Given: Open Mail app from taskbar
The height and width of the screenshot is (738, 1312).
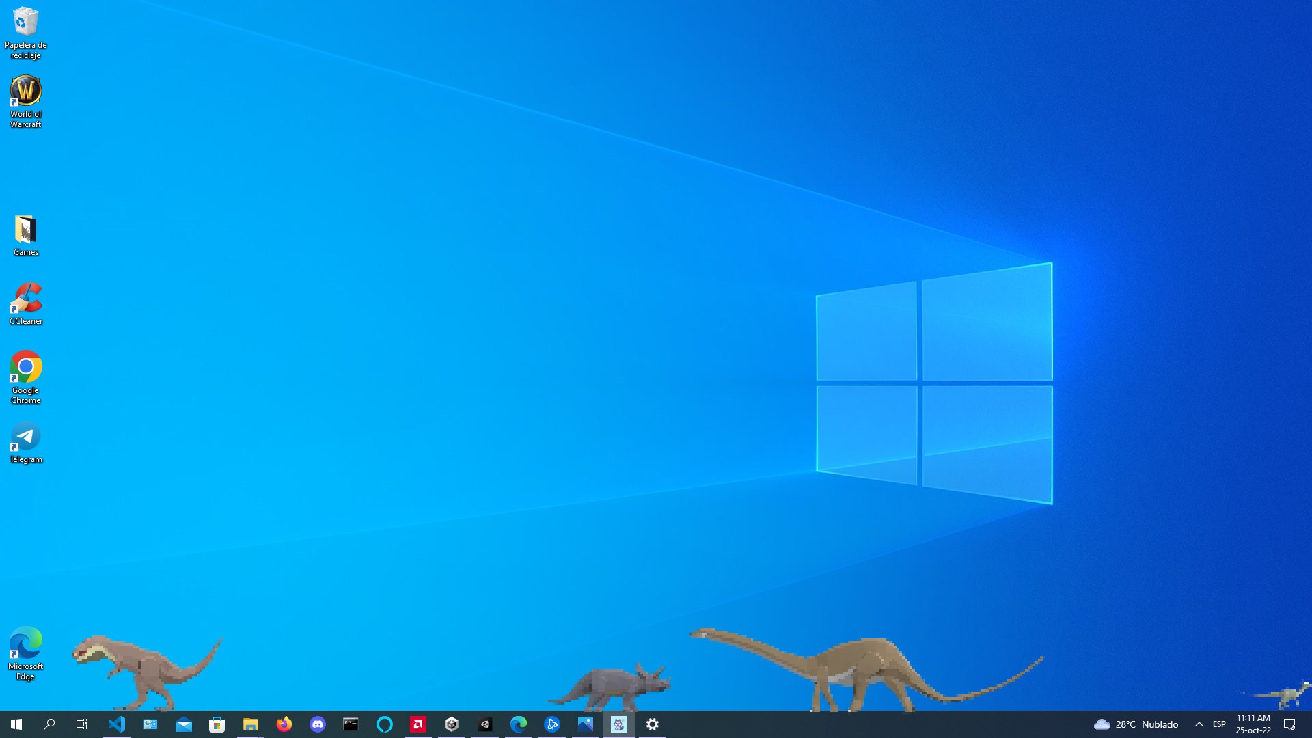Looking at the screenshot, I should click(x=183, y=724).
